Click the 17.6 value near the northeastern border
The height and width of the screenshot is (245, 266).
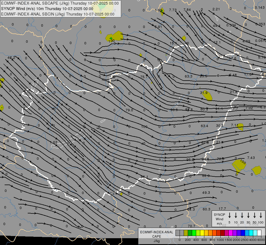click(233, 58)
